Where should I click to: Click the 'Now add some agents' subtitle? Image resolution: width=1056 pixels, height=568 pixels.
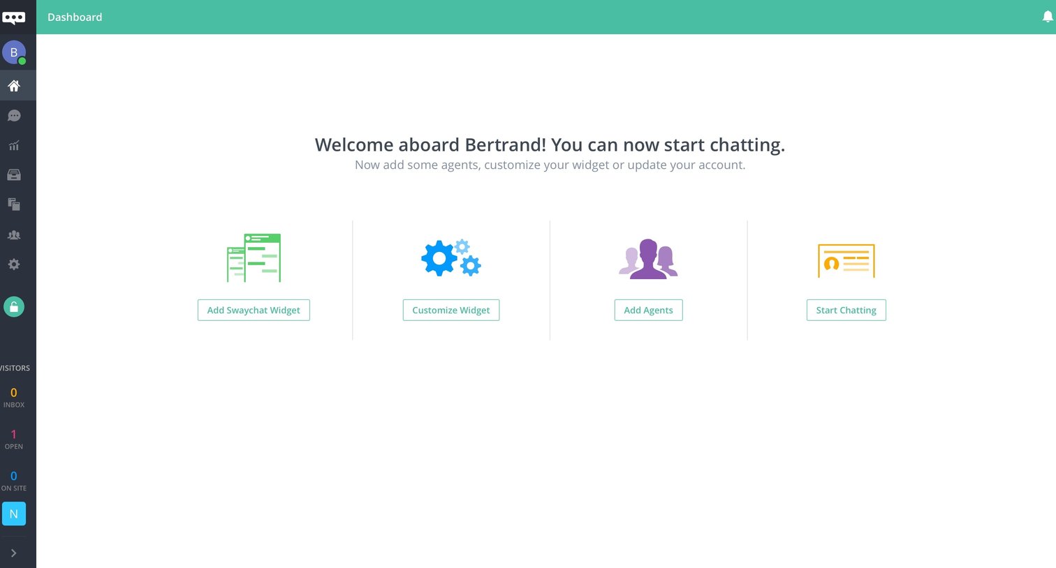[550, 165]
